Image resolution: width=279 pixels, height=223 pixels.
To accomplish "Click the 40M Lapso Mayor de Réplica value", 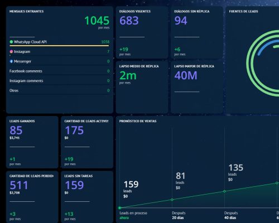I will (186, 75).
